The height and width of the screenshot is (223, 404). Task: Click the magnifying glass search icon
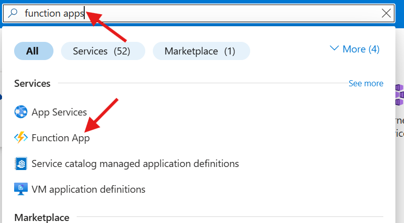tap(14, 14)
